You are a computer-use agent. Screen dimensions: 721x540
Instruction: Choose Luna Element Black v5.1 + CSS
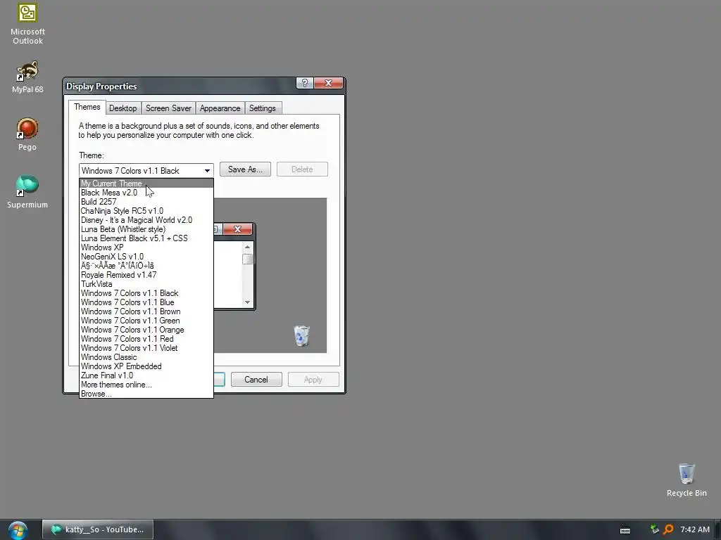146,238
